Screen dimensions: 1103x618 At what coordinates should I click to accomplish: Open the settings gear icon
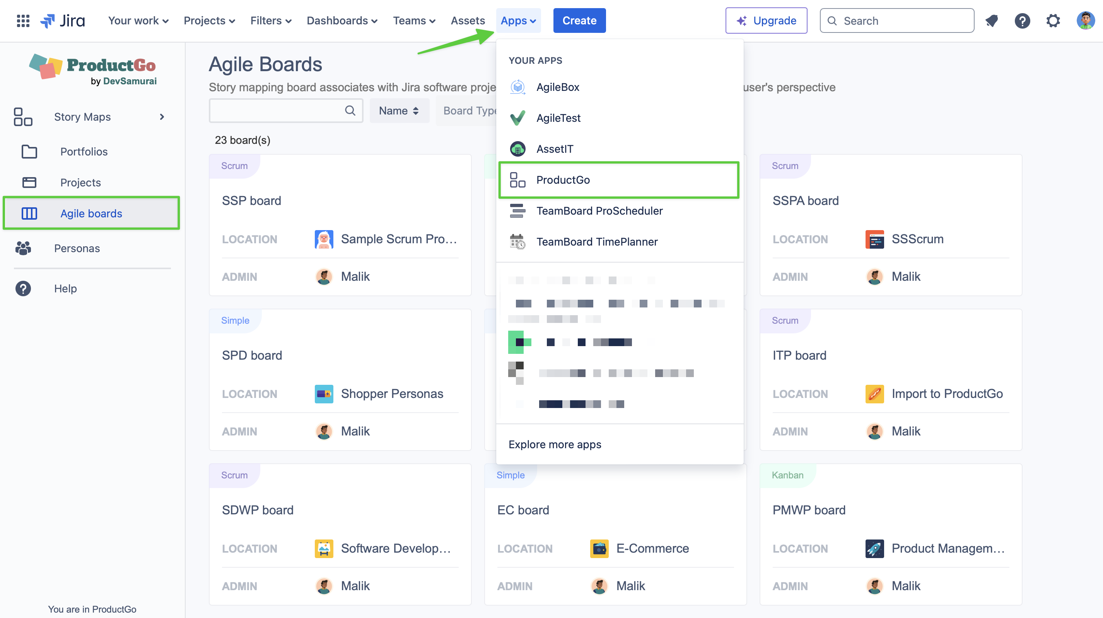pos(1053,20)
